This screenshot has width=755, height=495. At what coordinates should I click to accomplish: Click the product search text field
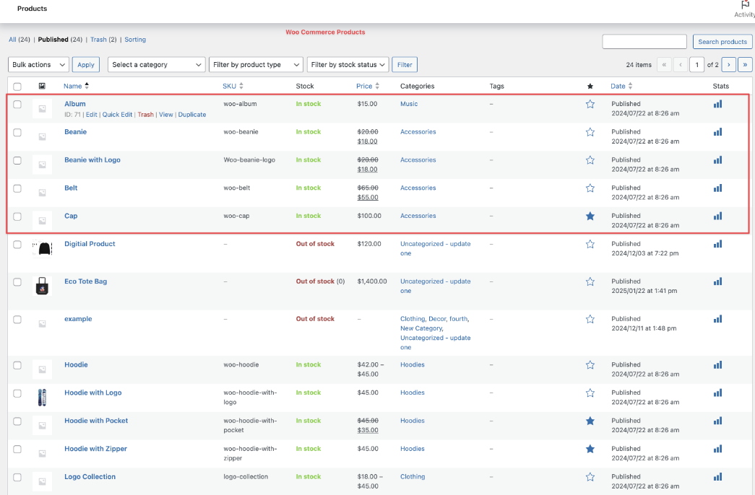click(644, 42)
